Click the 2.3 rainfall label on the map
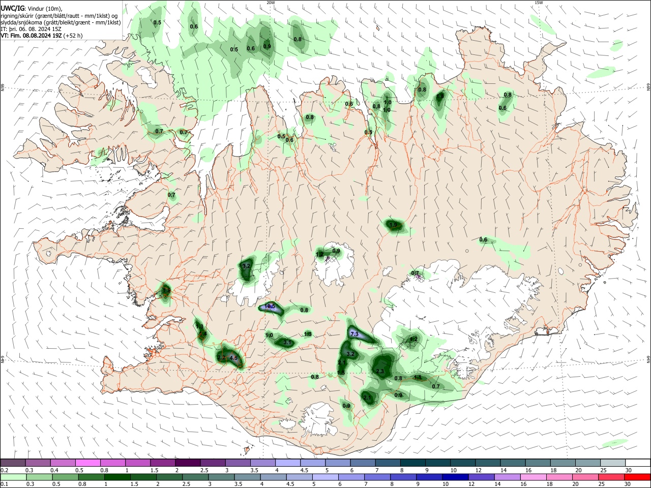This screenshot has width=651, height=488. (x=380, y=372)
